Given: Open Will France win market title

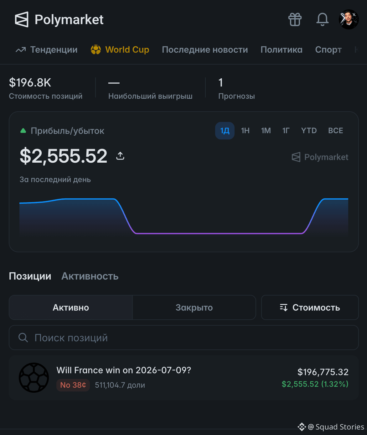Looking at the screenshot, I should pyautogui.click(x=124, y=370).
